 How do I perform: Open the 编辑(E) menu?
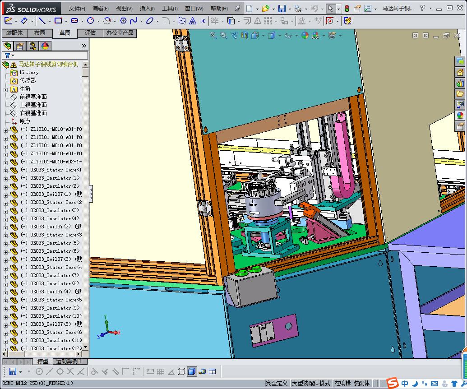pyautogui.click(x=100, y=8)
